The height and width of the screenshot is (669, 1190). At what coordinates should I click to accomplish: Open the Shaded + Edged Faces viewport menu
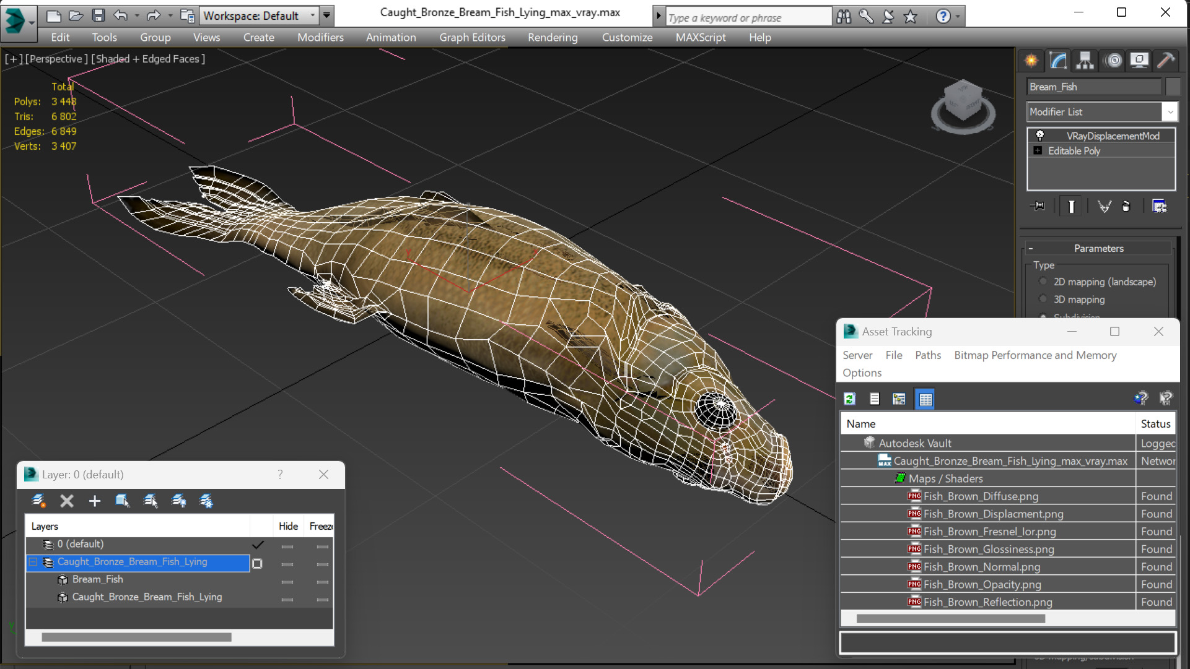[148, 59]
